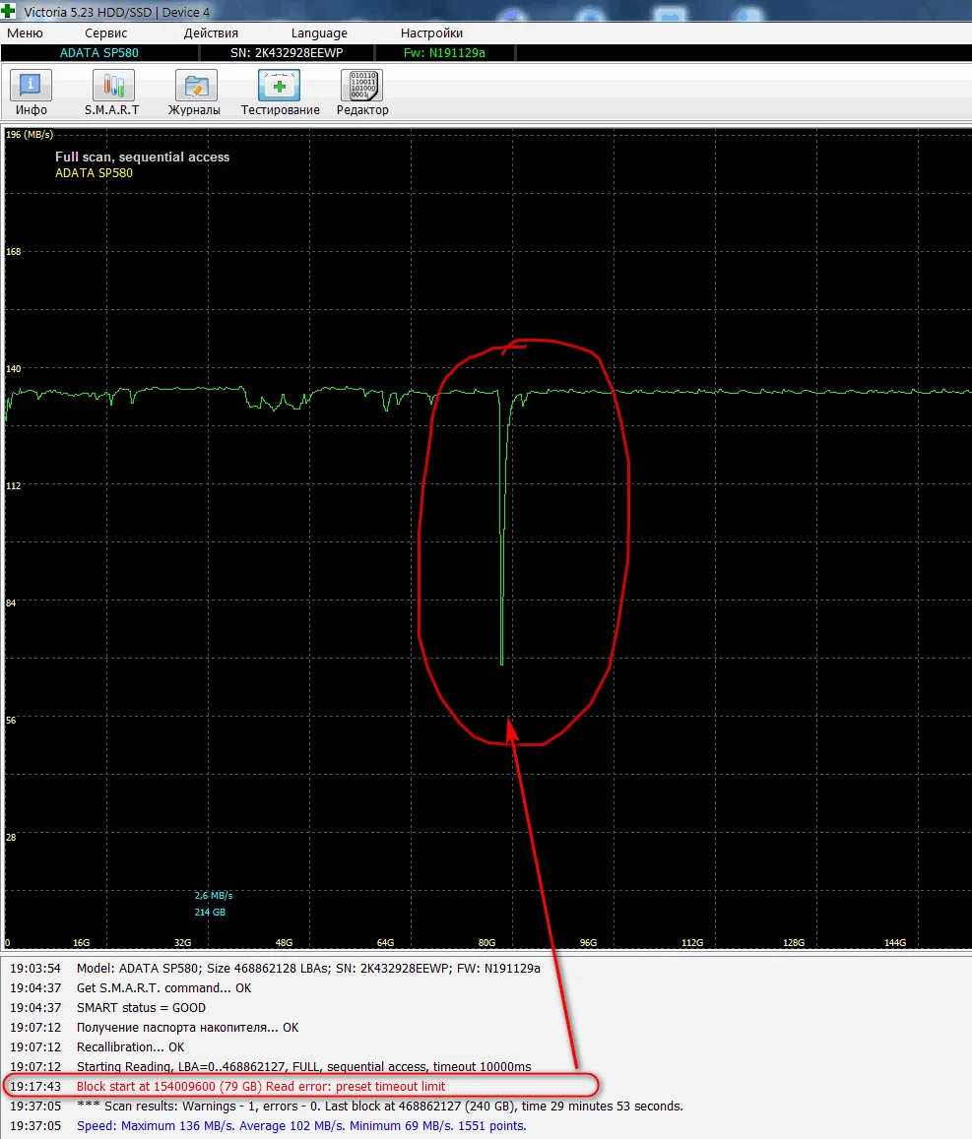Click the green speed-drop spike on graph

click(x=501, y=528)
